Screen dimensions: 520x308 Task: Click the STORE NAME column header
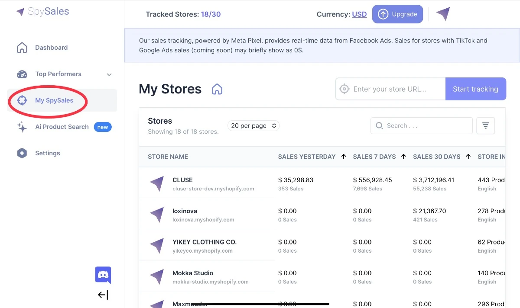click(168, 157)
